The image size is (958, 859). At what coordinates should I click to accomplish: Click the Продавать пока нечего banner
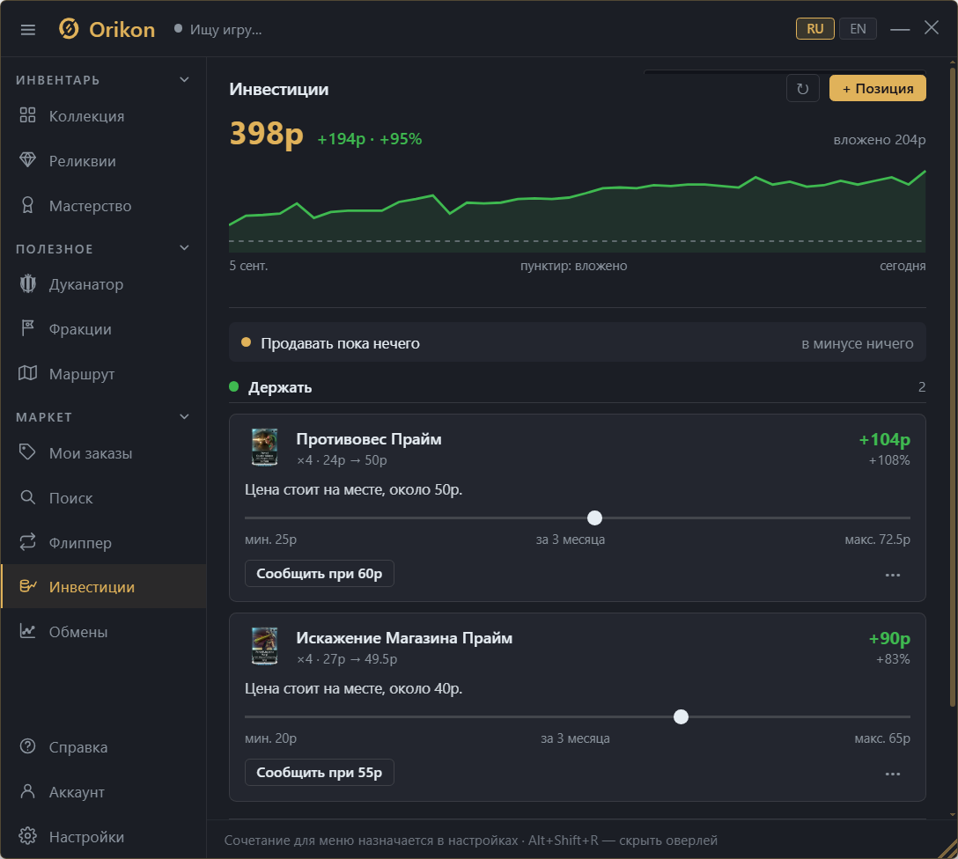point(578,342)
